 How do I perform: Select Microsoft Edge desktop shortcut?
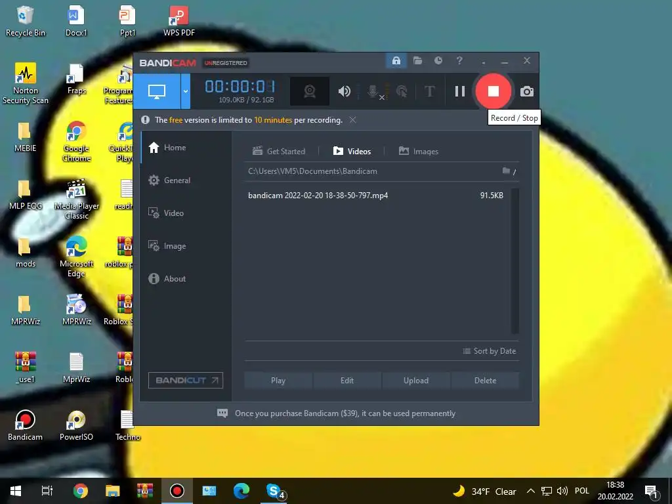tap(76, 257)
